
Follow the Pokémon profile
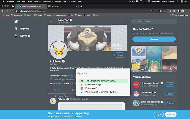coord(120,55)
